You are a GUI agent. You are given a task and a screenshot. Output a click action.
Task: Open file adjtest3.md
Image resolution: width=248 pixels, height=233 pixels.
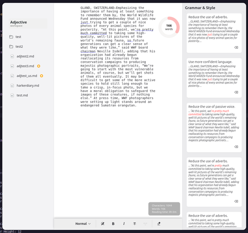(x=25, y=66)
